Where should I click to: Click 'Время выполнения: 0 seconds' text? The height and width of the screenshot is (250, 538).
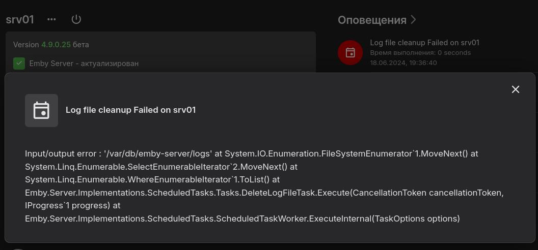(x=420, y=53)
